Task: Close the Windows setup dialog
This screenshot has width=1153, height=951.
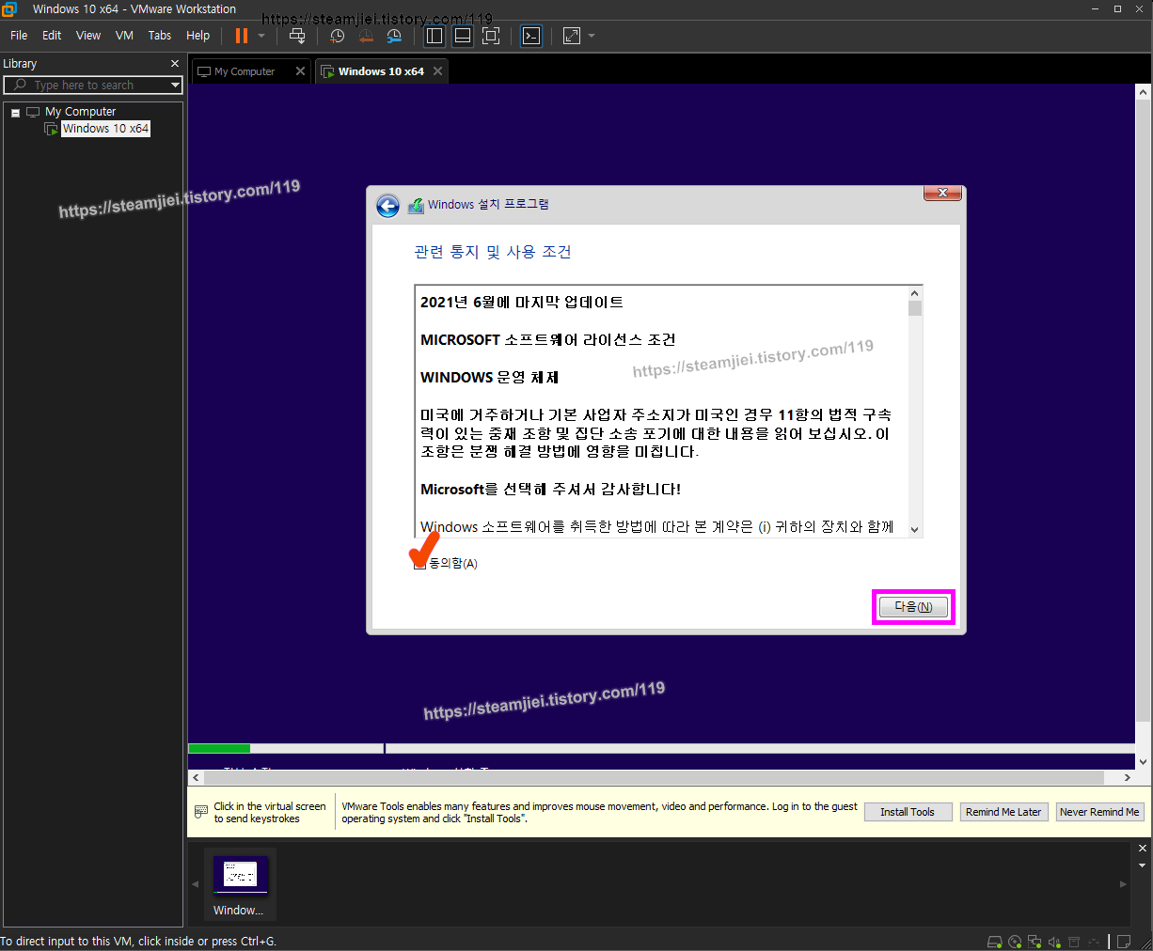Action: click(x=942, y=194)
